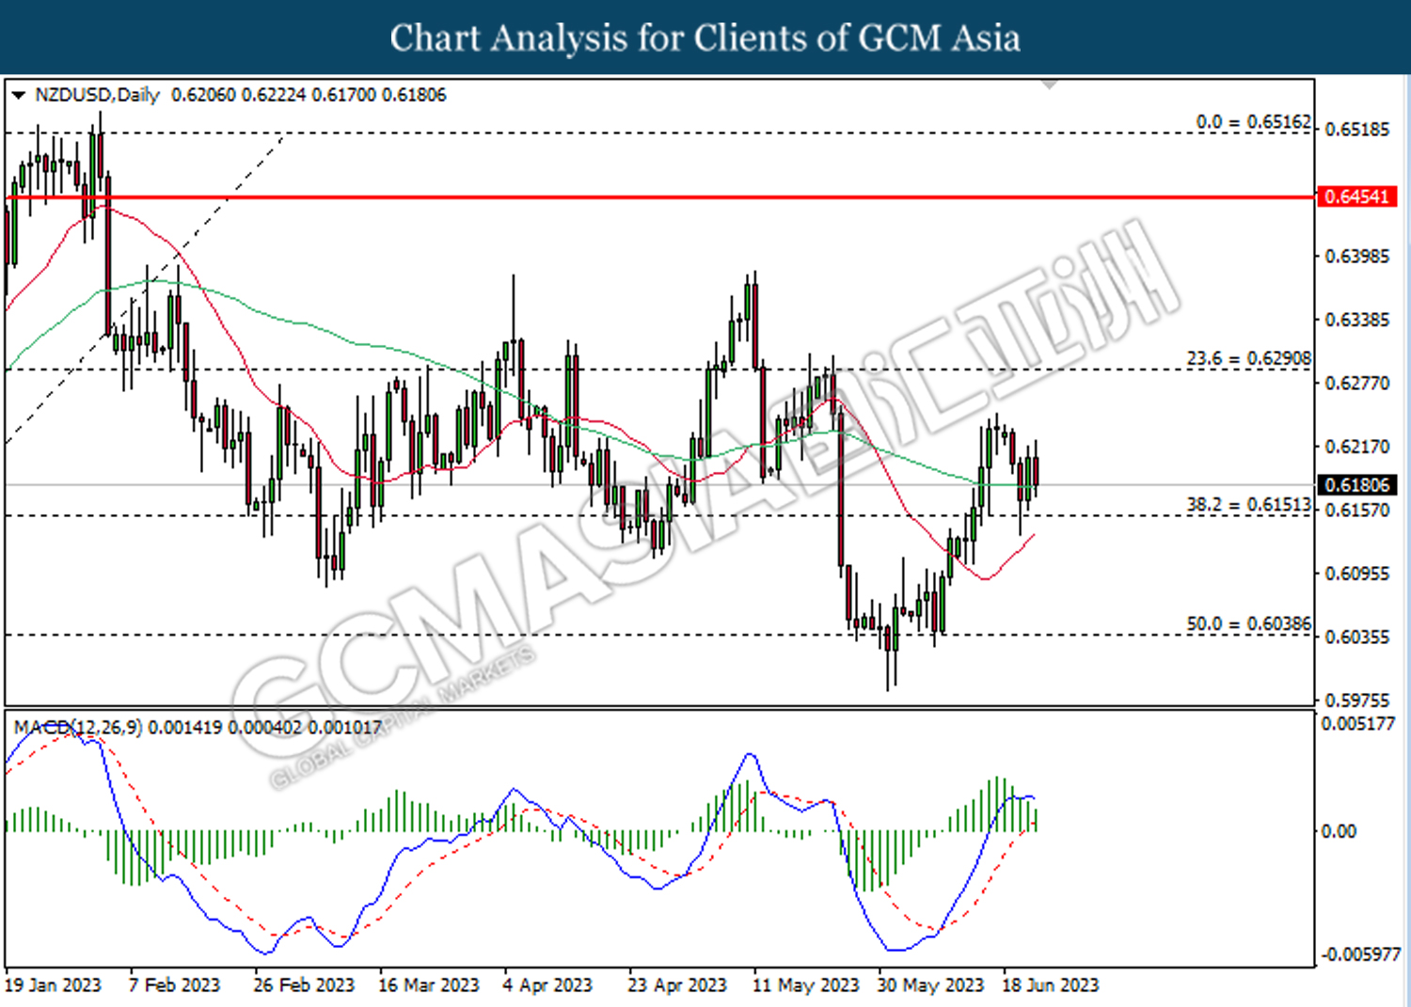
Task: Click the MACD(12,26,9) indicator label
Action: (x=78, y=727)
